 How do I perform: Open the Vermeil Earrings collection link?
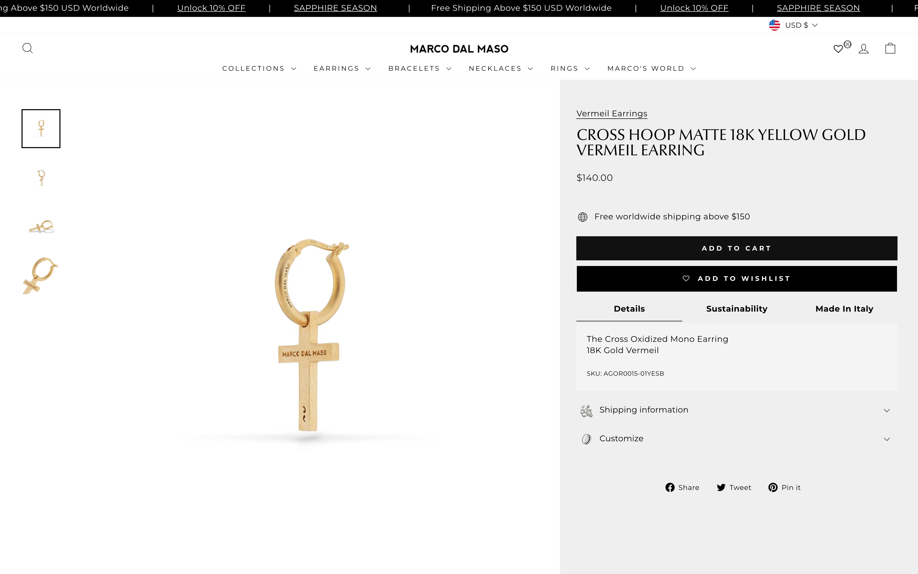point(611,113)
